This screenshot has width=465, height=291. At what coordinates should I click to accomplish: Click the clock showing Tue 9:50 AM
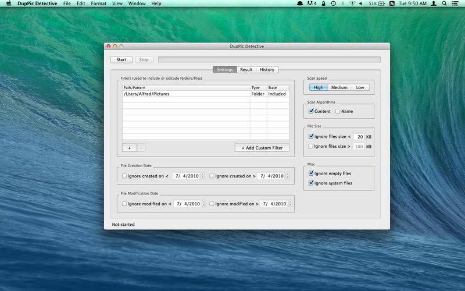click(x=413, y=3)
